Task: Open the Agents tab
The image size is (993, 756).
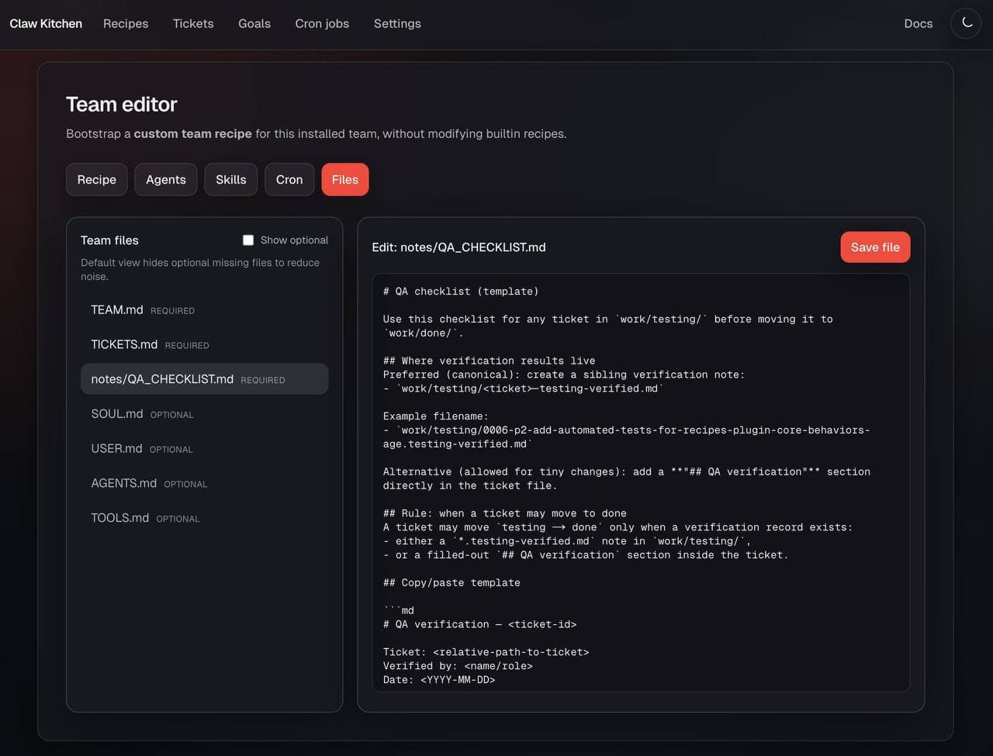Action: click(166, 180)
